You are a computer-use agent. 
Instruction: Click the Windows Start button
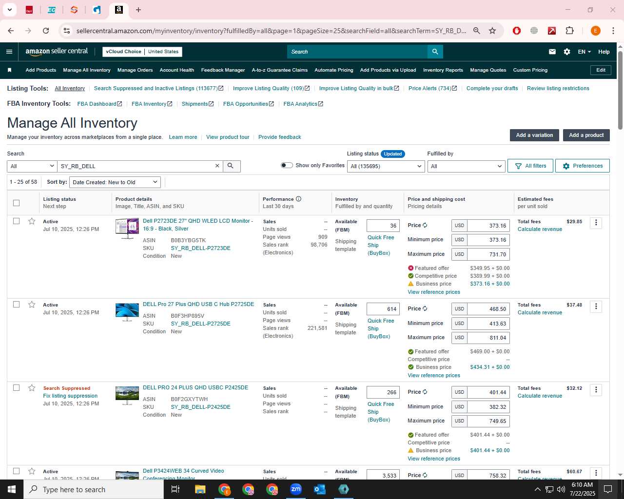pyautogui.click(x=12, y=489)
